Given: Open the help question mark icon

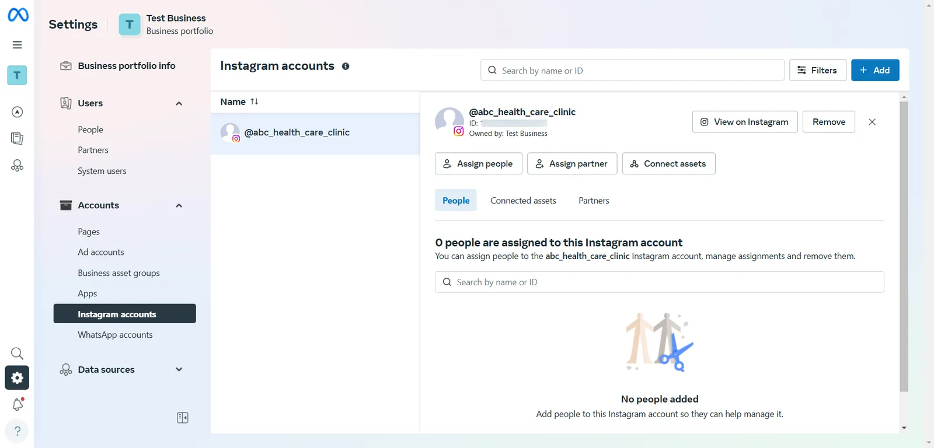Looking at the screenshot, I should click(17, 431).
